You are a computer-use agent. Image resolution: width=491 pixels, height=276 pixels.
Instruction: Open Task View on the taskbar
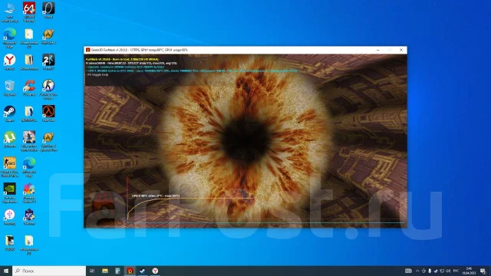(x=92, y=271)
